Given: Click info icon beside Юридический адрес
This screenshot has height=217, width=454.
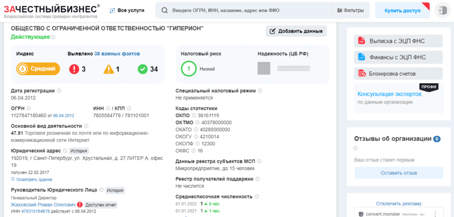Looking at the screenshot, I should tap(65, 151).
